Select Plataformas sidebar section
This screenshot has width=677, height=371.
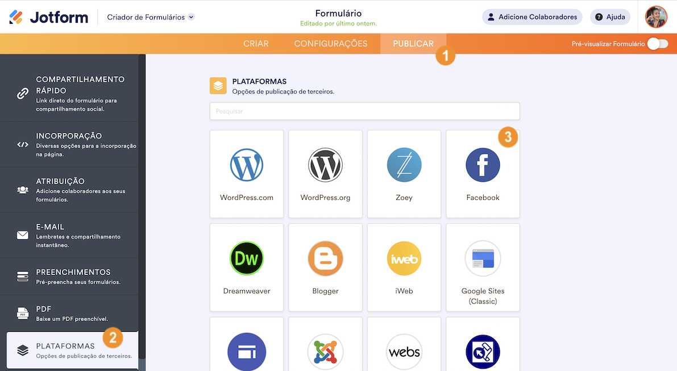(73, 351)
